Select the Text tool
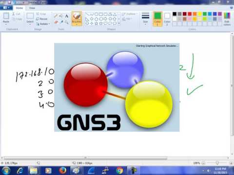This screenshot has width=234, height=175. 66,16
